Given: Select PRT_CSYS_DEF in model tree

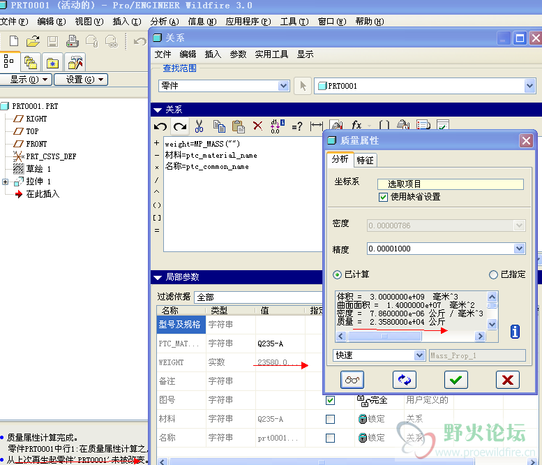Looking at the screenshot, I should (51, 156).
